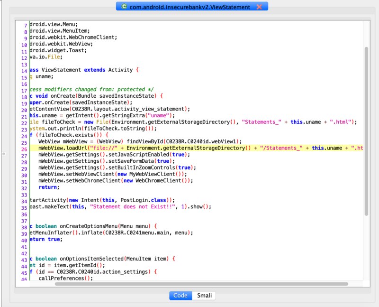Click "va.io.File;" import on line 12
The height and width of the screenshot is (307, 379).
(46, 57)
